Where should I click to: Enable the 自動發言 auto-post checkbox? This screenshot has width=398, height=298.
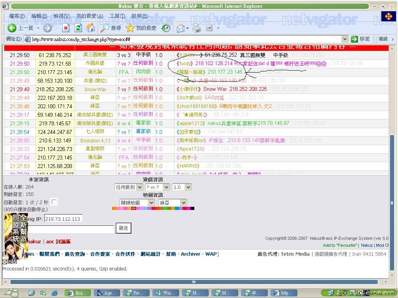(54, 202)
